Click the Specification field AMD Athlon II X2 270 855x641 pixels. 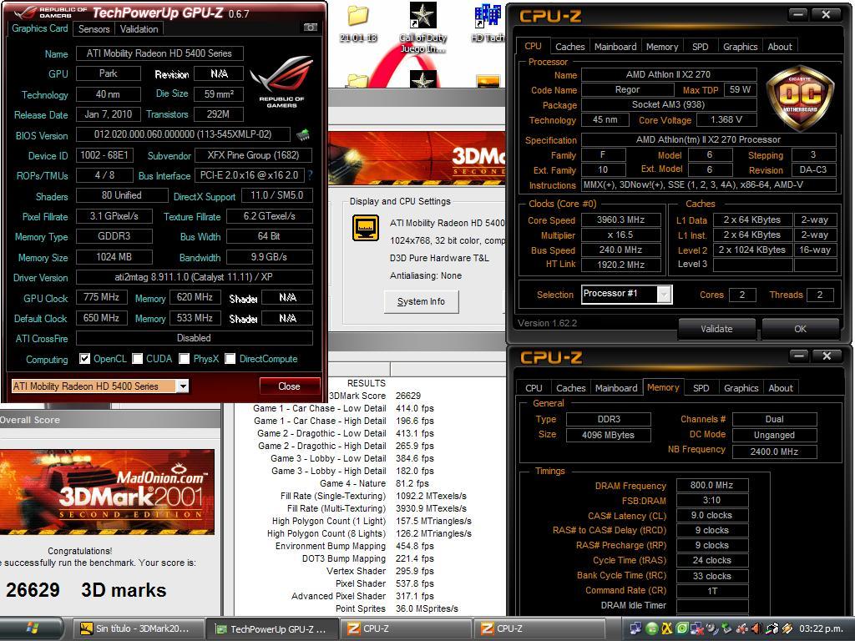pyautogui.click(x=708, y=139)
